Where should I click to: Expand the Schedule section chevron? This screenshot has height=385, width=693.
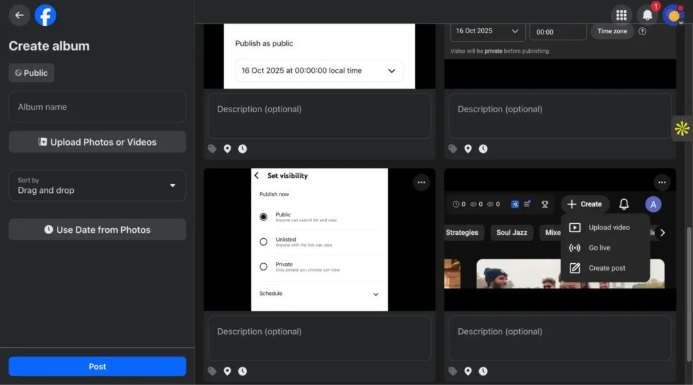(376, 294)
